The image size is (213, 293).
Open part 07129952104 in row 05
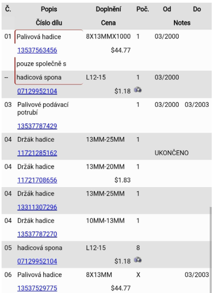pos(37,261)
